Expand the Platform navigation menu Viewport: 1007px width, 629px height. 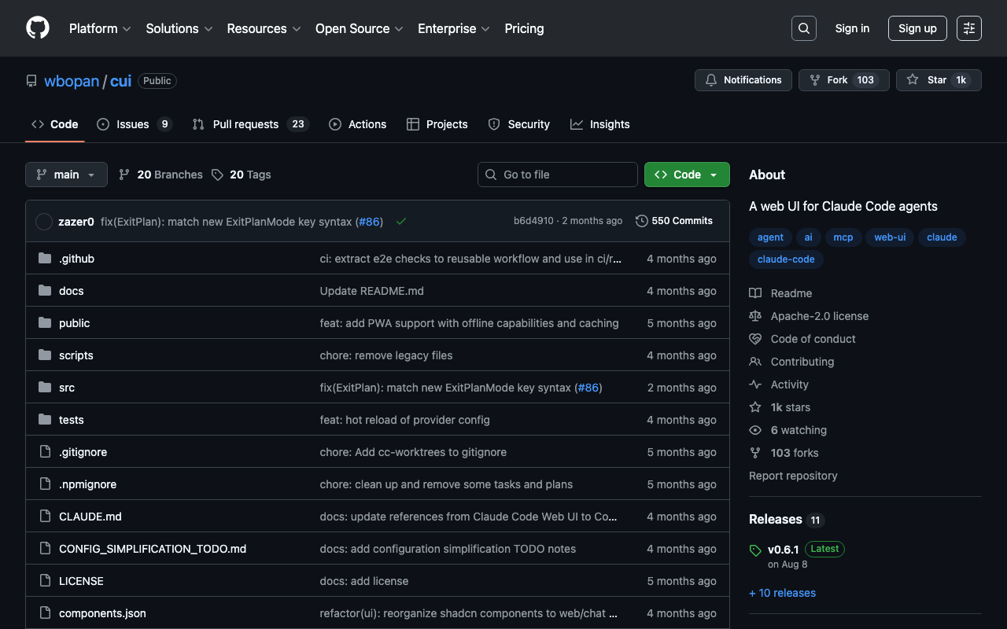[100, 28]
